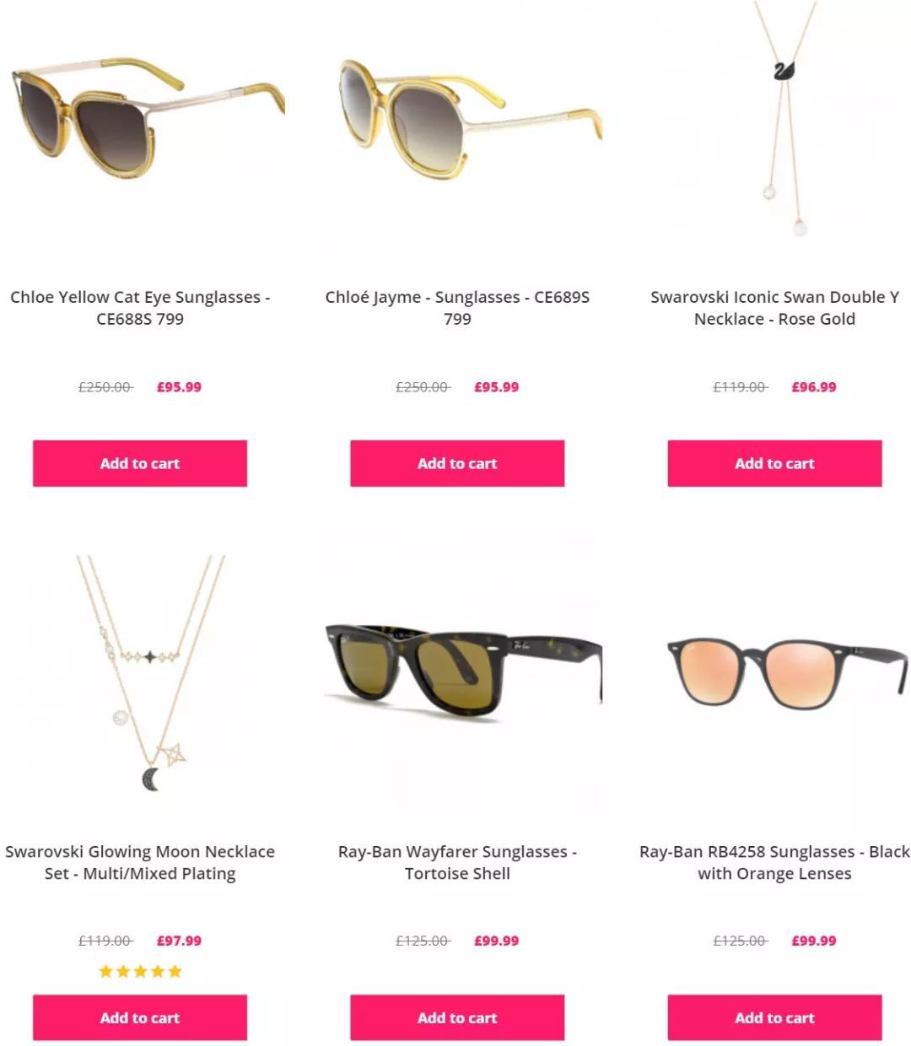Add Chloe Cat Eye Sunglasses to cart
911x1046 pixels.
point(140,463)
